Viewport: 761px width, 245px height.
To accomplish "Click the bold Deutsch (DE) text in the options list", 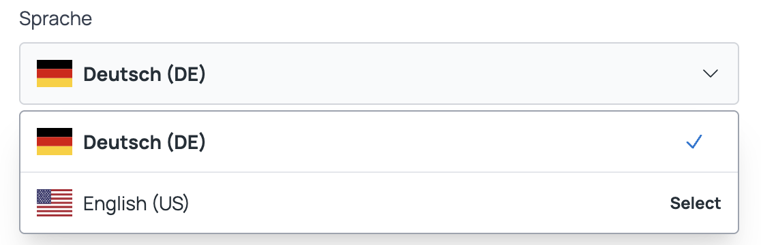I will (x=145, y=142).
